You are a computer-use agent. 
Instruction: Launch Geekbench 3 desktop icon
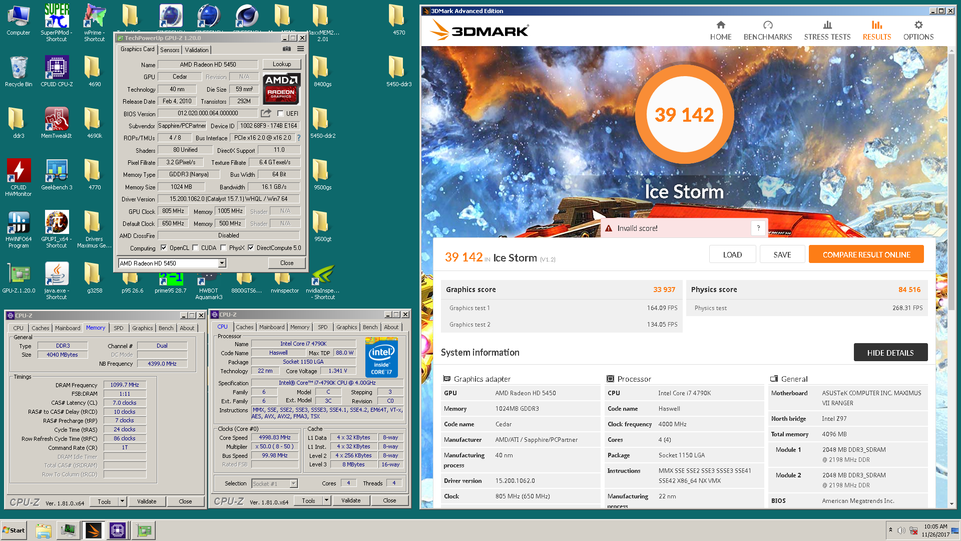coord(57,175)
